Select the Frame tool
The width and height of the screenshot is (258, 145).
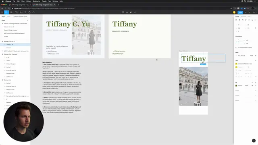[x=11, y=12]
